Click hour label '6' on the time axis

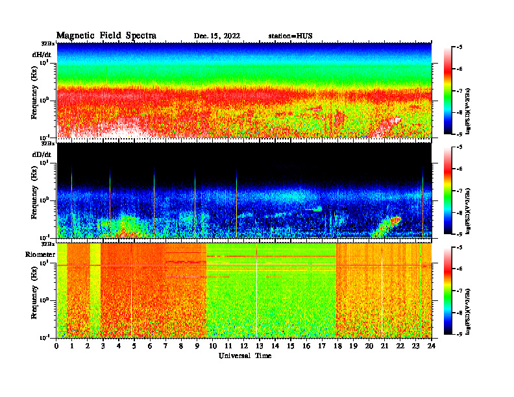pos(150,346)
